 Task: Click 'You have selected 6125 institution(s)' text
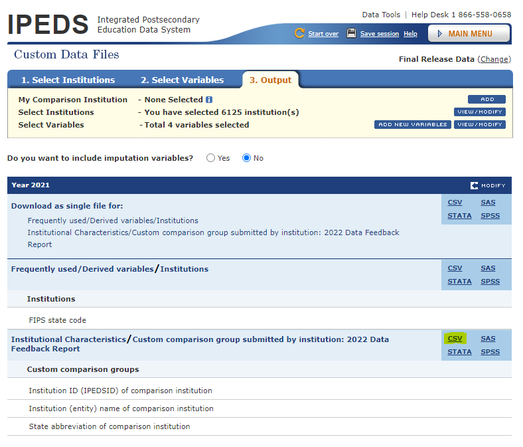click(x=222, y=112)
